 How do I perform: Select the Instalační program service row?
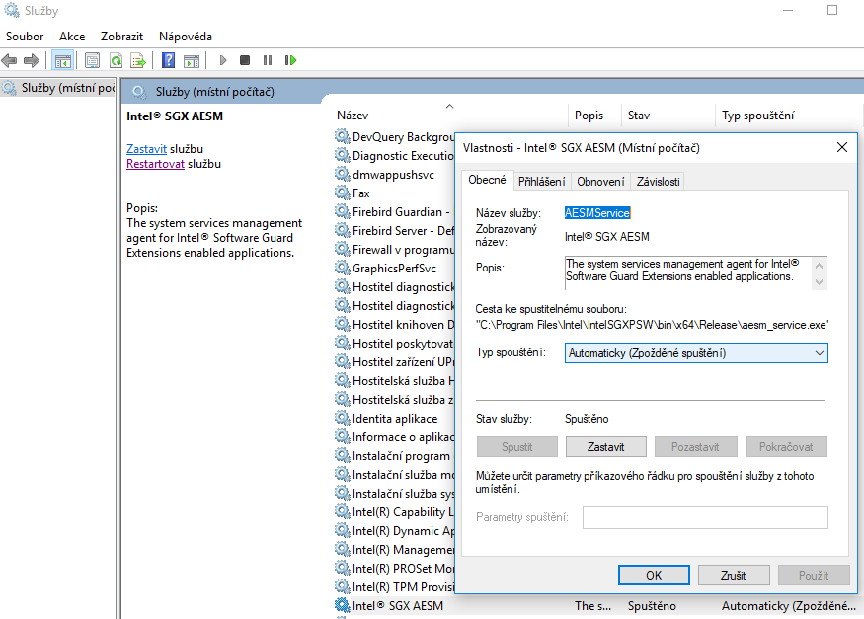[395, 456]
